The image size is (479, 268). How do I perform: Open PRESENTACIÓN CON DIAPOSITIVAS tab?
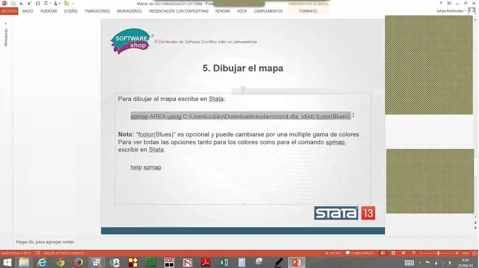tap(178, 11)
